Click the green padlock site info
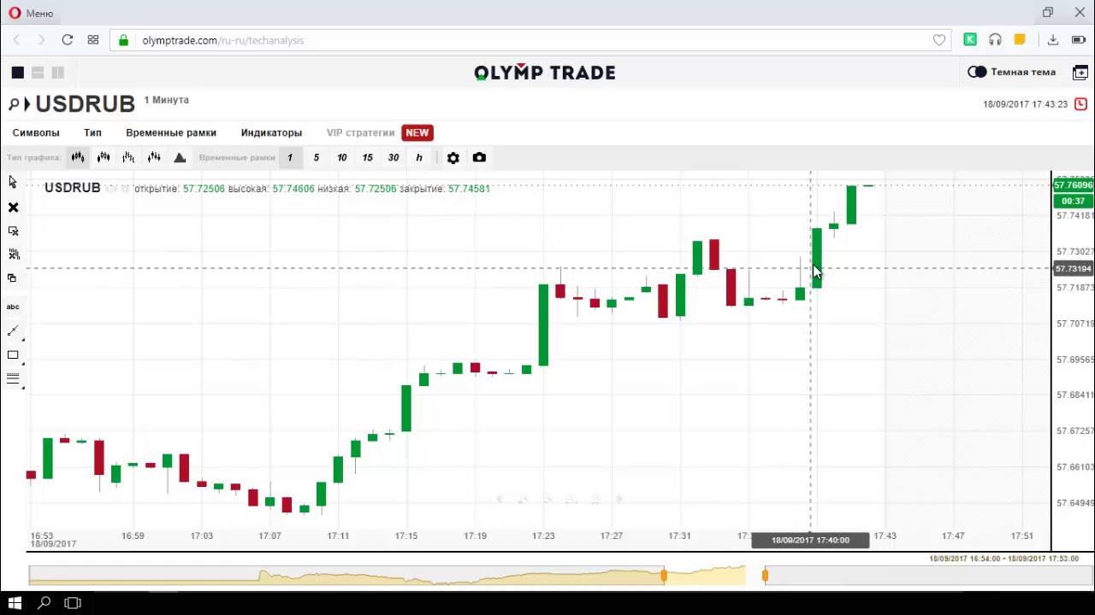 [124, 40]
